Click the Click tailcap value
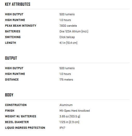Image resolution: width=132 pixels, height=136 pixels. [67, 37]
